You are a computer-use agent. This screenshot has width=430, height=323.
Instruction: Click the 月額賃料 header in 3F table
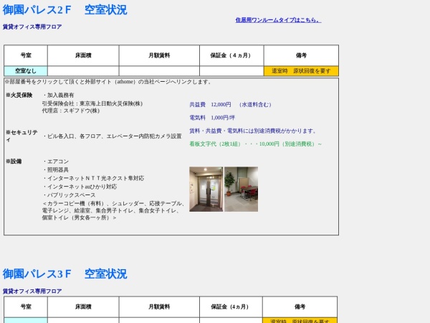point(159,306)
